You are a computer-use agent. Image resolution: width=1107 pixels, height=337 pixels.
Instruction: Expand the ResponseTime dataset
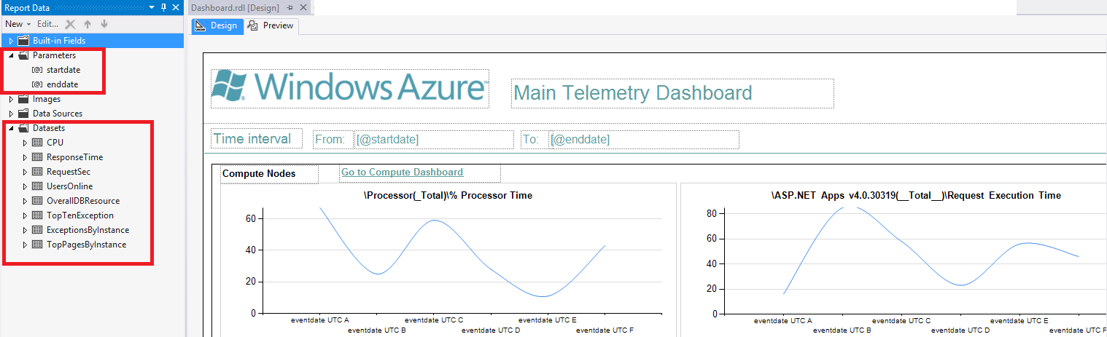tap(25, 157)
